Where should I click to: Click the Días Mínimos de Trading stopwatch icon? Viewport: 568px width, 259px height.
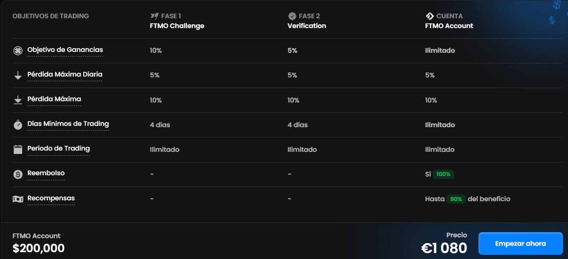18,125
